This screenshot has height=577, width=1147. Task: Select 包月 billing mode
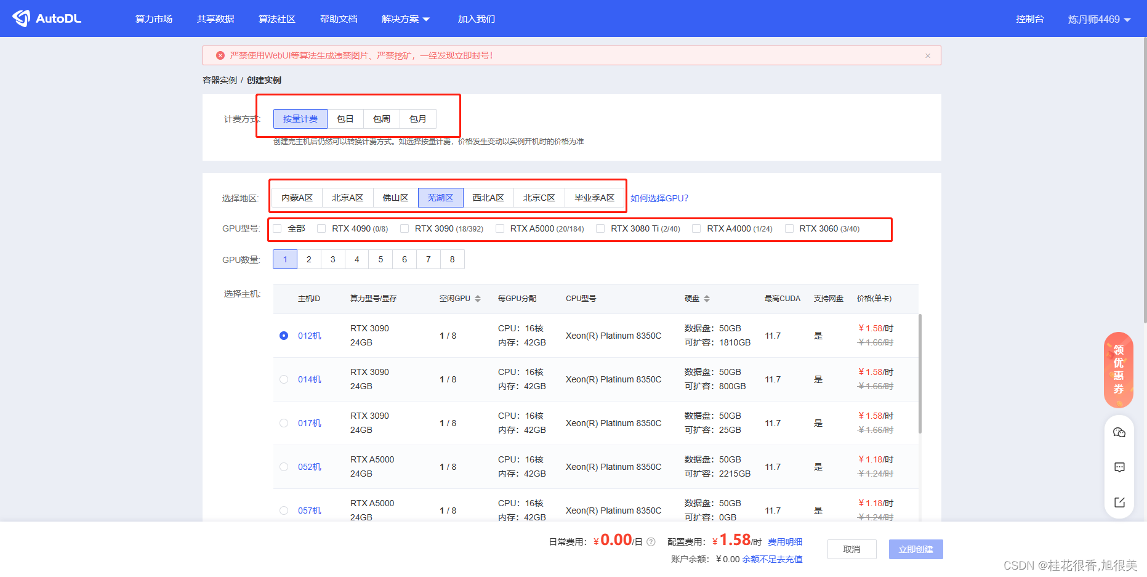tap(418, 119)
